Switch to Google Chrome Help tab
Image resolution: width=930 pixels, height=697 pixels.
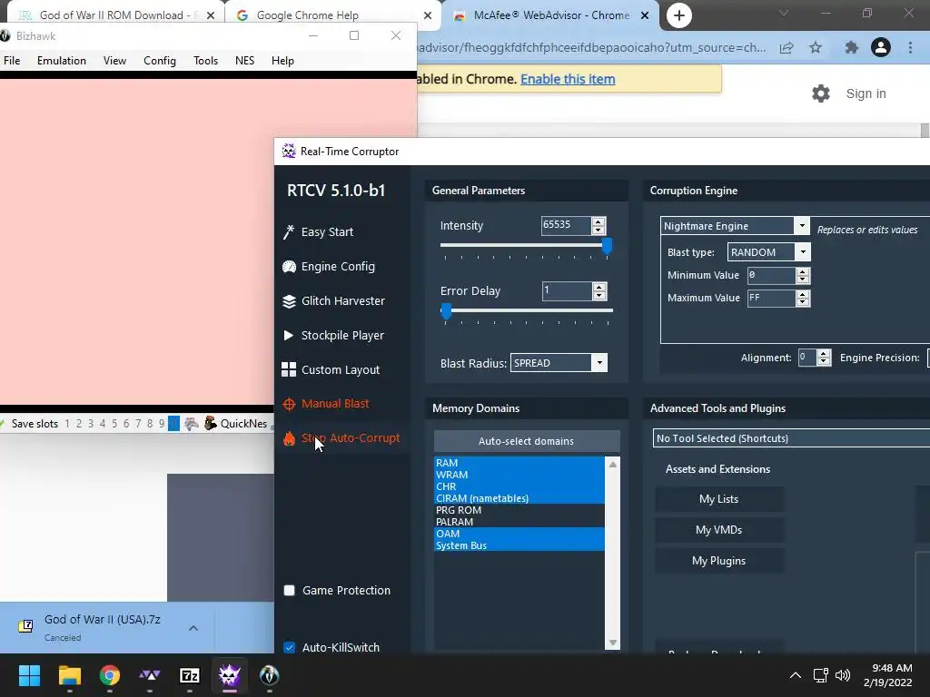[x=332, y=15]
